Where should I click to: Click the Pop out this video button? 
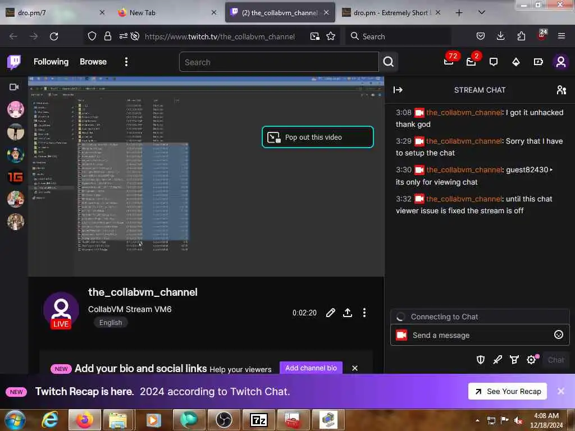click(318, 137)
